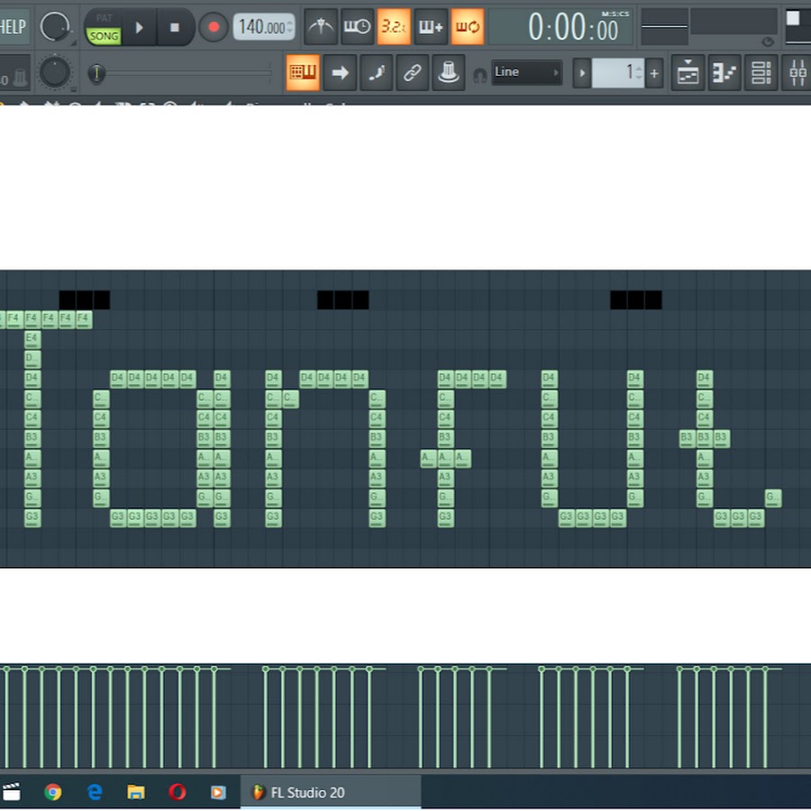The image size is (811, 811).
Task: Click the chain link grouping icon
Action: (412, 73)
